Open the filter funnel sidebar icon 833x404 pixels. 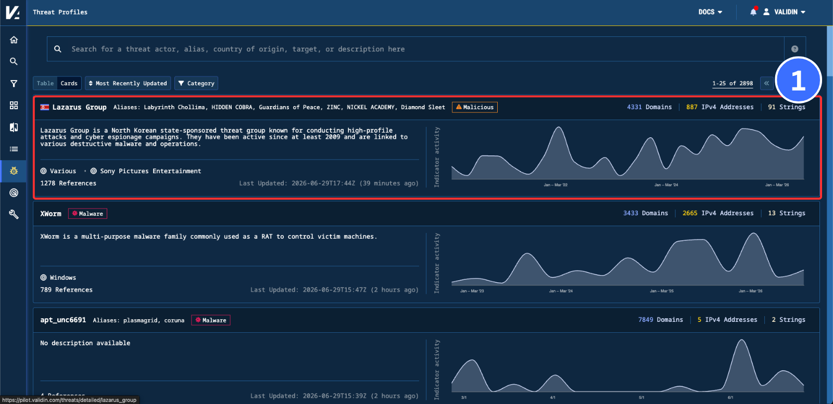click(x=14, y=83)
